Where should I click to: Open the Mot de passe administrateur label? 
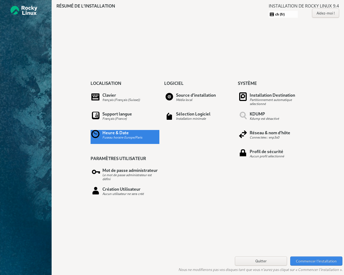(130, 171)
